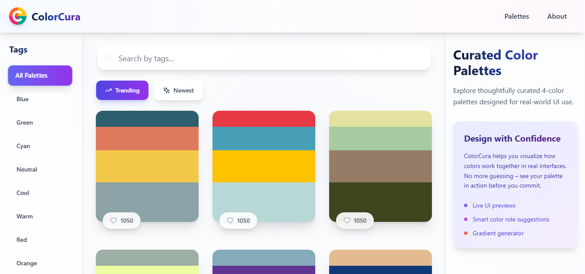Filter by the Red tag
This screenshot has height=274, width=585.
click(22, 240)
